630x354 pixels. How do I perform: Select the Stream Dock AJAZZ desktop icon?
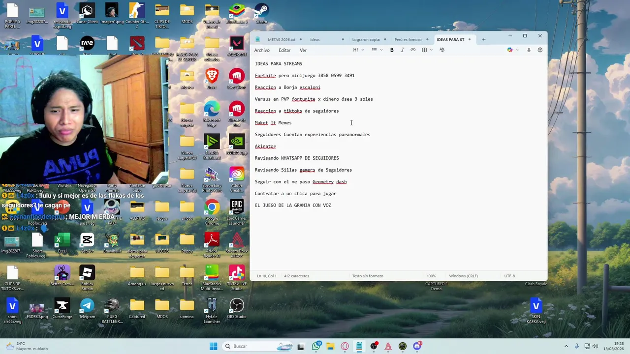[237, 245]
